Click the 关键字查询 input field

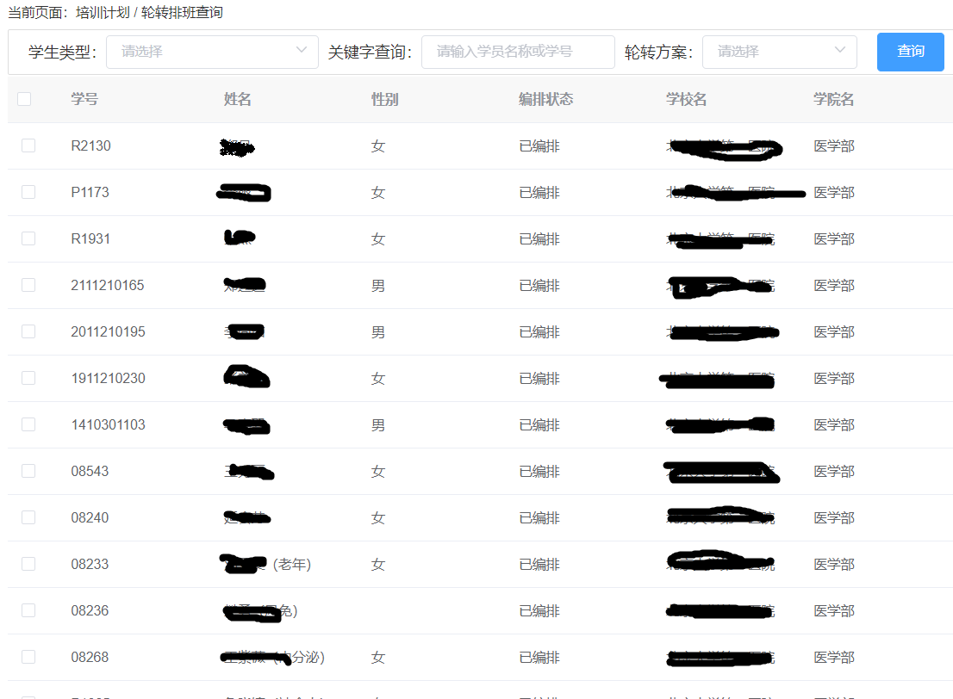click(x=517, y=52)
